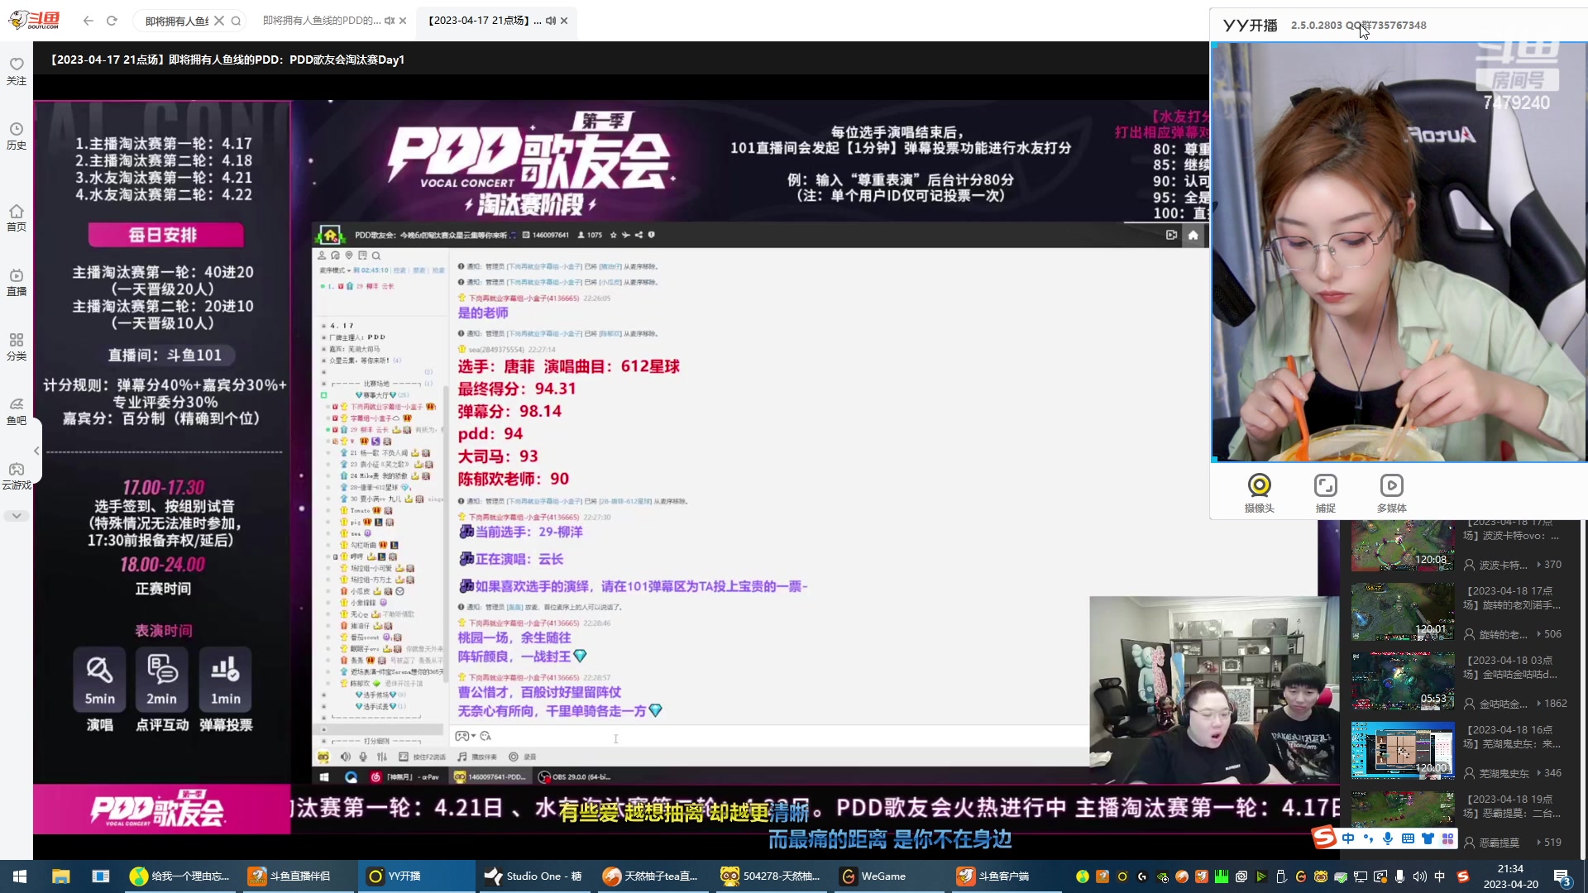1588x893 pixels.
Task: Open video title【2023-04-18 17点场】旋转的老刘诺手
Action: [x=1512, y=598]
